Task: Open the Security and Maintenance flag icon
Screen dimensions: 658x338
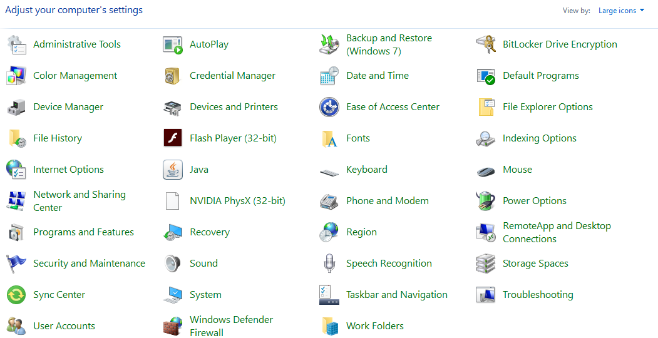Action: click(x=17, y=264)
